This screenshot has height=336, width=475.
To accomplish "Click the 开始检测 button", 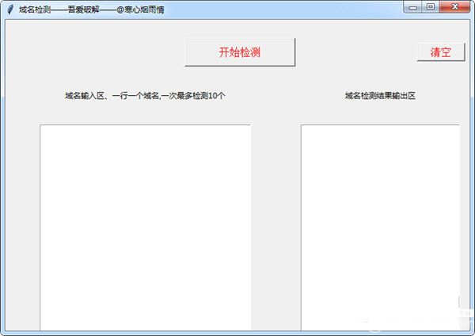I will 240,52.
